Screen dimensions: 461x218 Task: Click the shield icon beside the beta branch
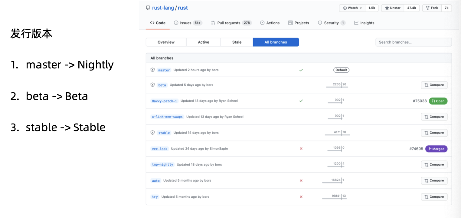click(153, 85)
